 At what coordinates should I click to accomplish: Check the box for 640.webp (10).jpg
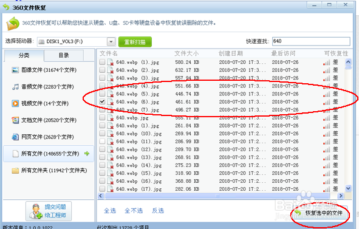tap(102, 133)
